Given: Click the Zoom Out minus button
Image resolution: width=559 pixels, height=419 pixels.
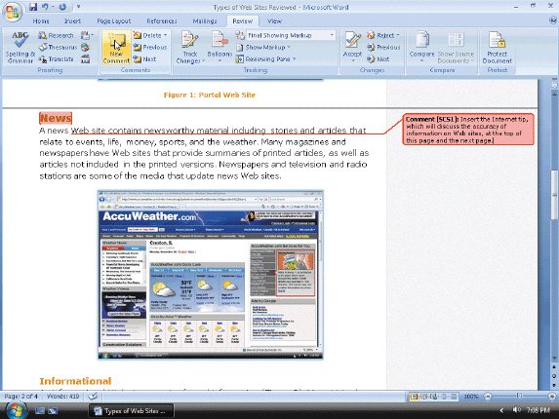Looking at the screenshot, I should (x=488, y=397).
